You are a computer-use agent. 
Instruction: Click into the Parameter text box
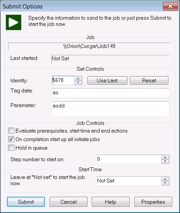coord(110,109)
